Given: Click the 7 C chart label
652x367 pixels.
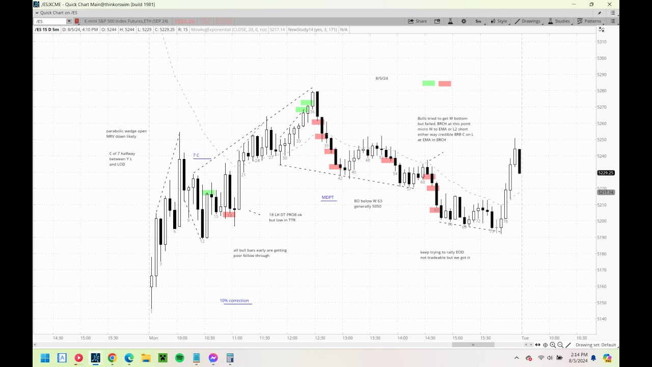Looking at the screenshot, I should (x=196, y=155).
